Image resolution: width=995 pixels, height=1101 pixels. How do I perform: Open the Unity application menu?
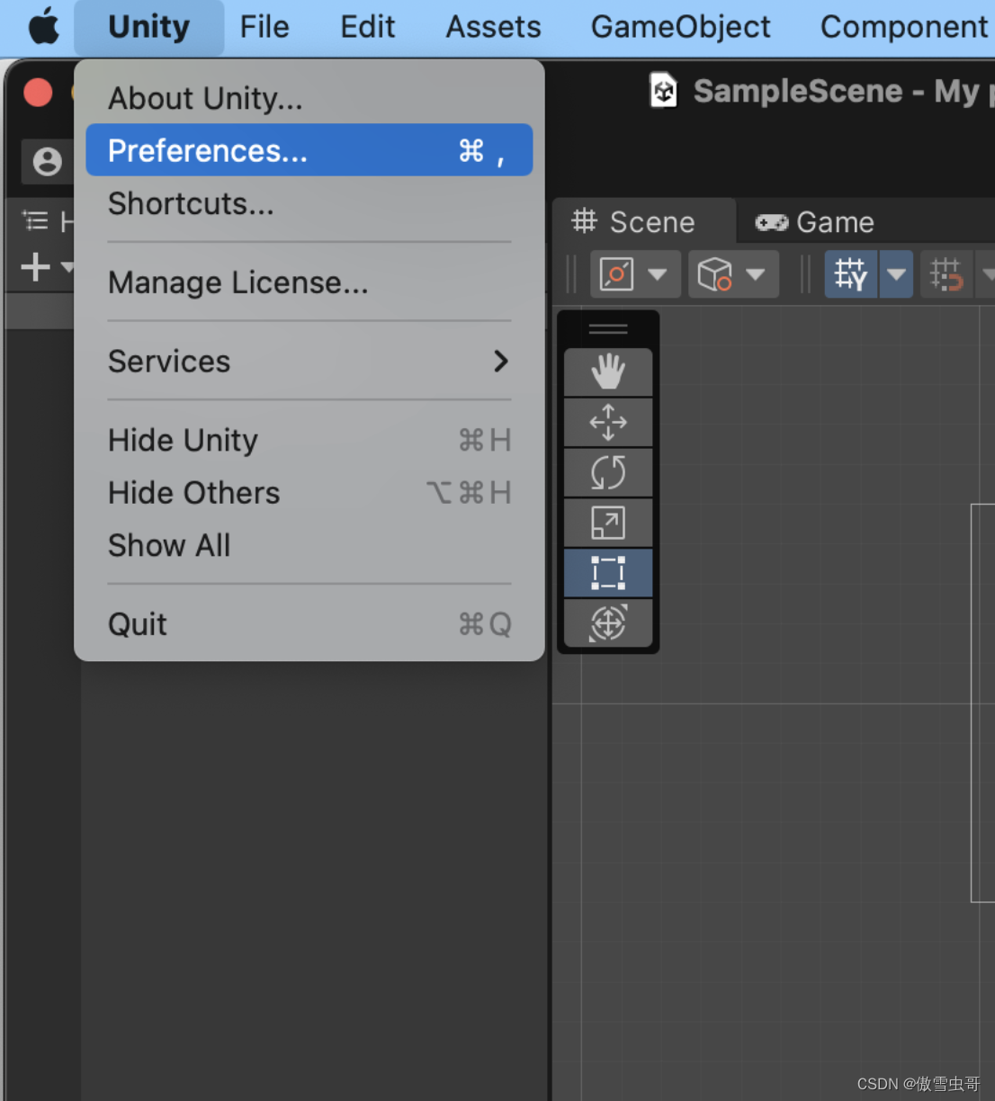(148, 27)
